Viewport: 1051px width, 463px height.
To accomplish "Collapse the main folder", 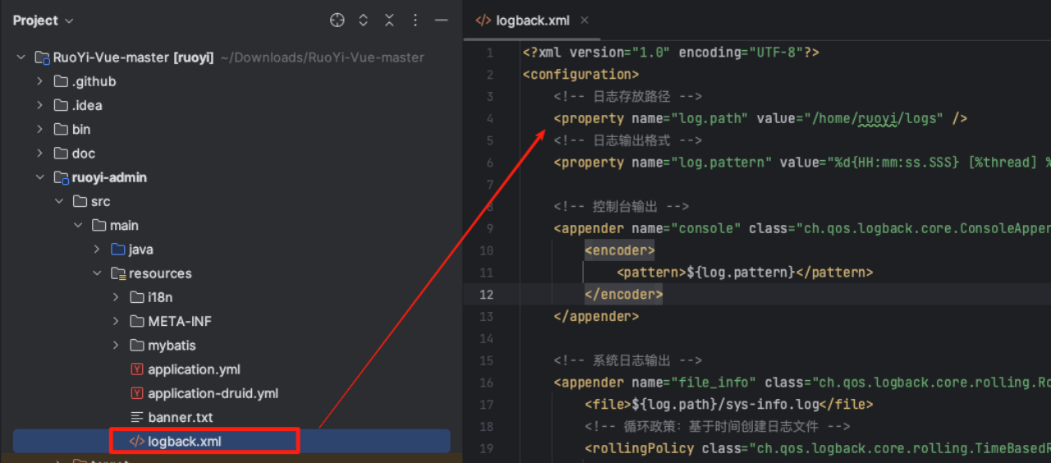I will [x=78, y=225].
